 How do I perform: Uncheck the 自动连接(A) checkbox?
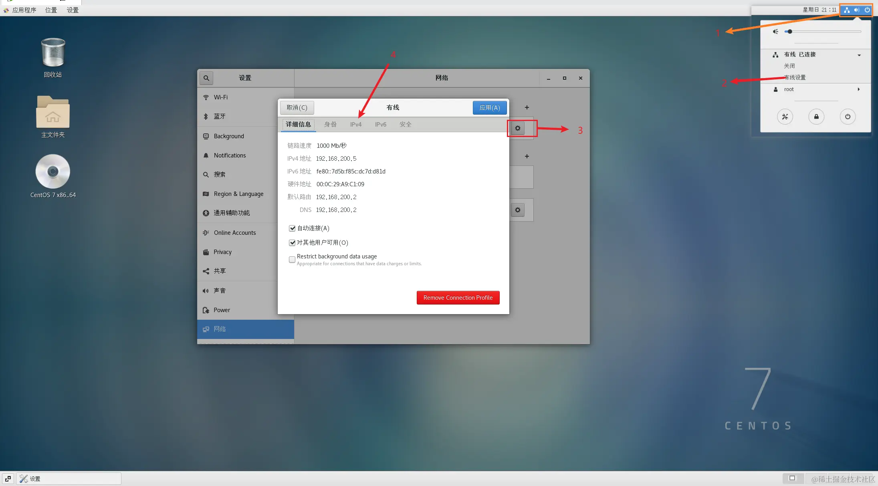pos(292,228)
